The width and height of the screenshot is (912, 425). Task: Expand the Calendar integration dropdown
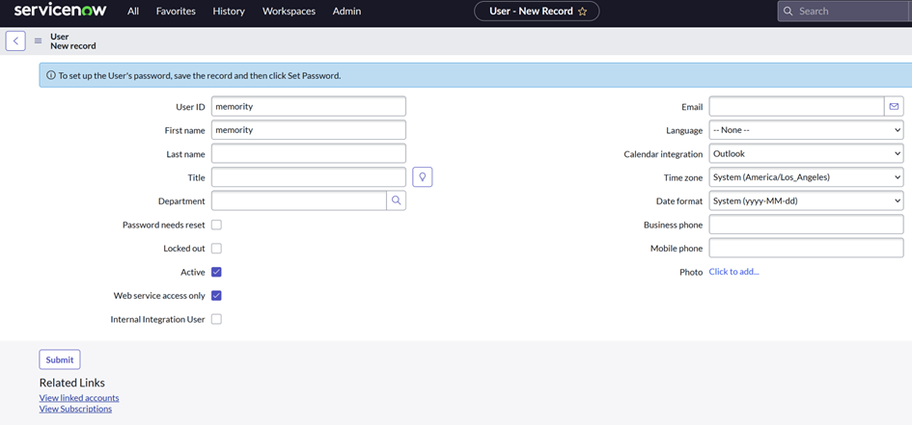805,154
